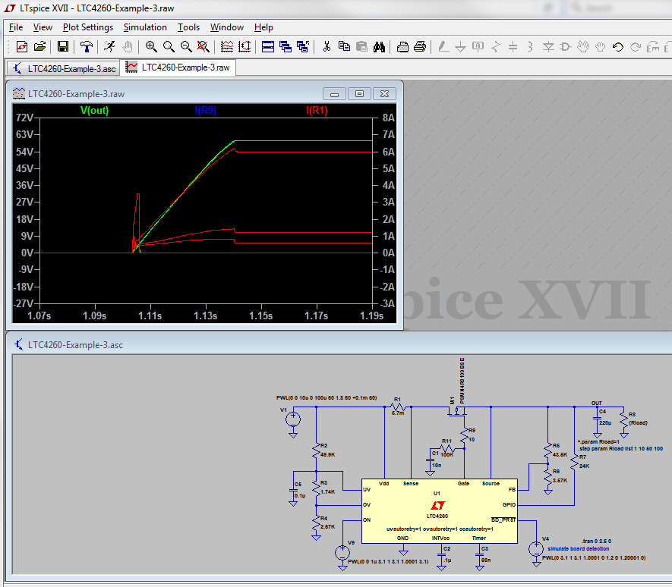Open the Window menu
The height and width of the screenshot is (587, 672).
[227, 27]
